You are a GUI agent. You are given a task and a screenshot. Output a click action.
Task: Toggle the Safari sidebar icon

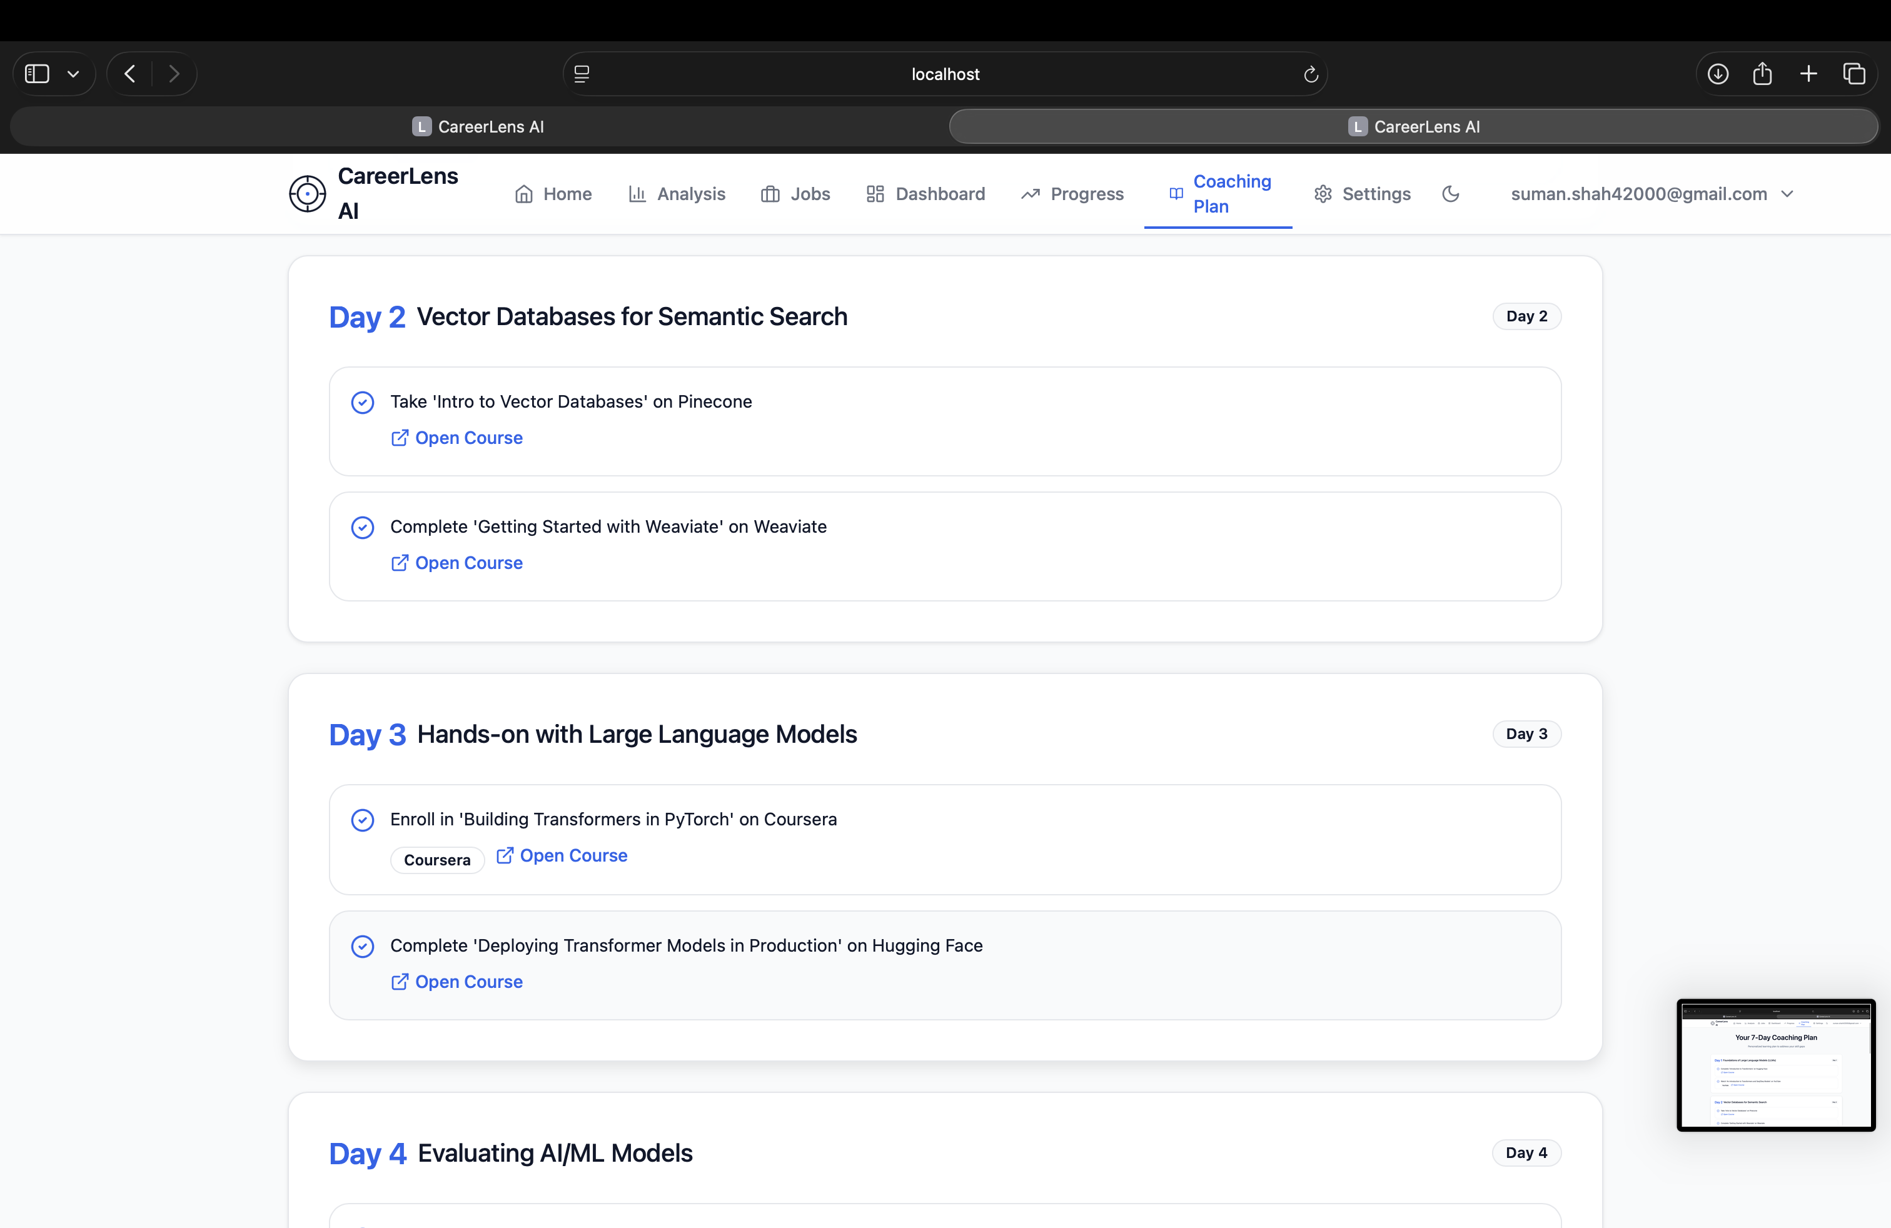pos(38,74)
